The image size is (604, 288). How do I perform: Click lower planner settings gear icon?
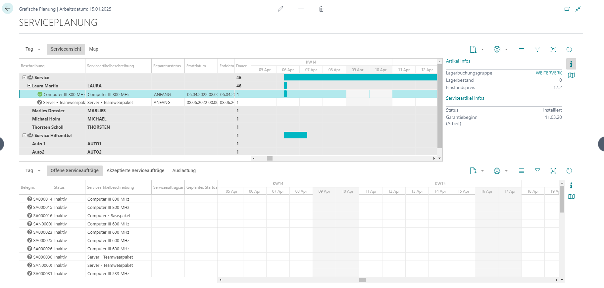pyautogui.click(x=497, y=171)
